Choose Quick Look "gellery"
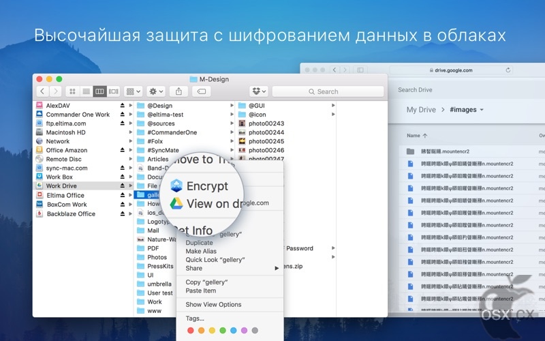545x341 pixels. [x=215, y=260]
